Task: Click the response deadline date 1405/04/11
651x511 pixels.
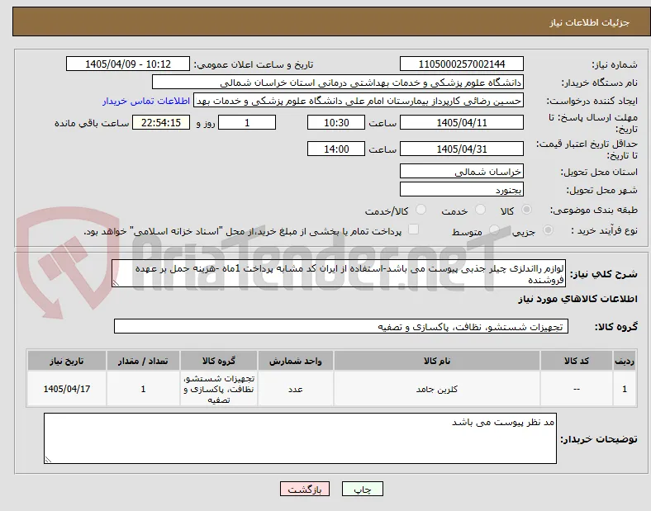Action: pyautogui.click(x=461, y=123)
